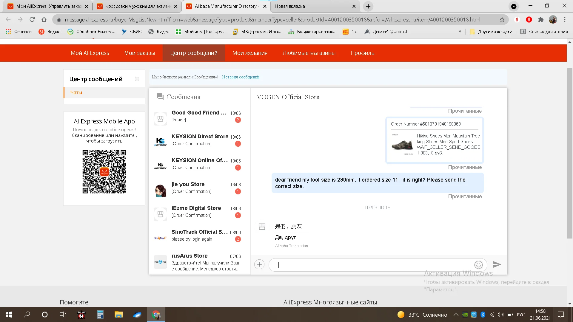Open the emoji picker smiley icon
This screenshot has height=322, width=573.
[478, 265]
